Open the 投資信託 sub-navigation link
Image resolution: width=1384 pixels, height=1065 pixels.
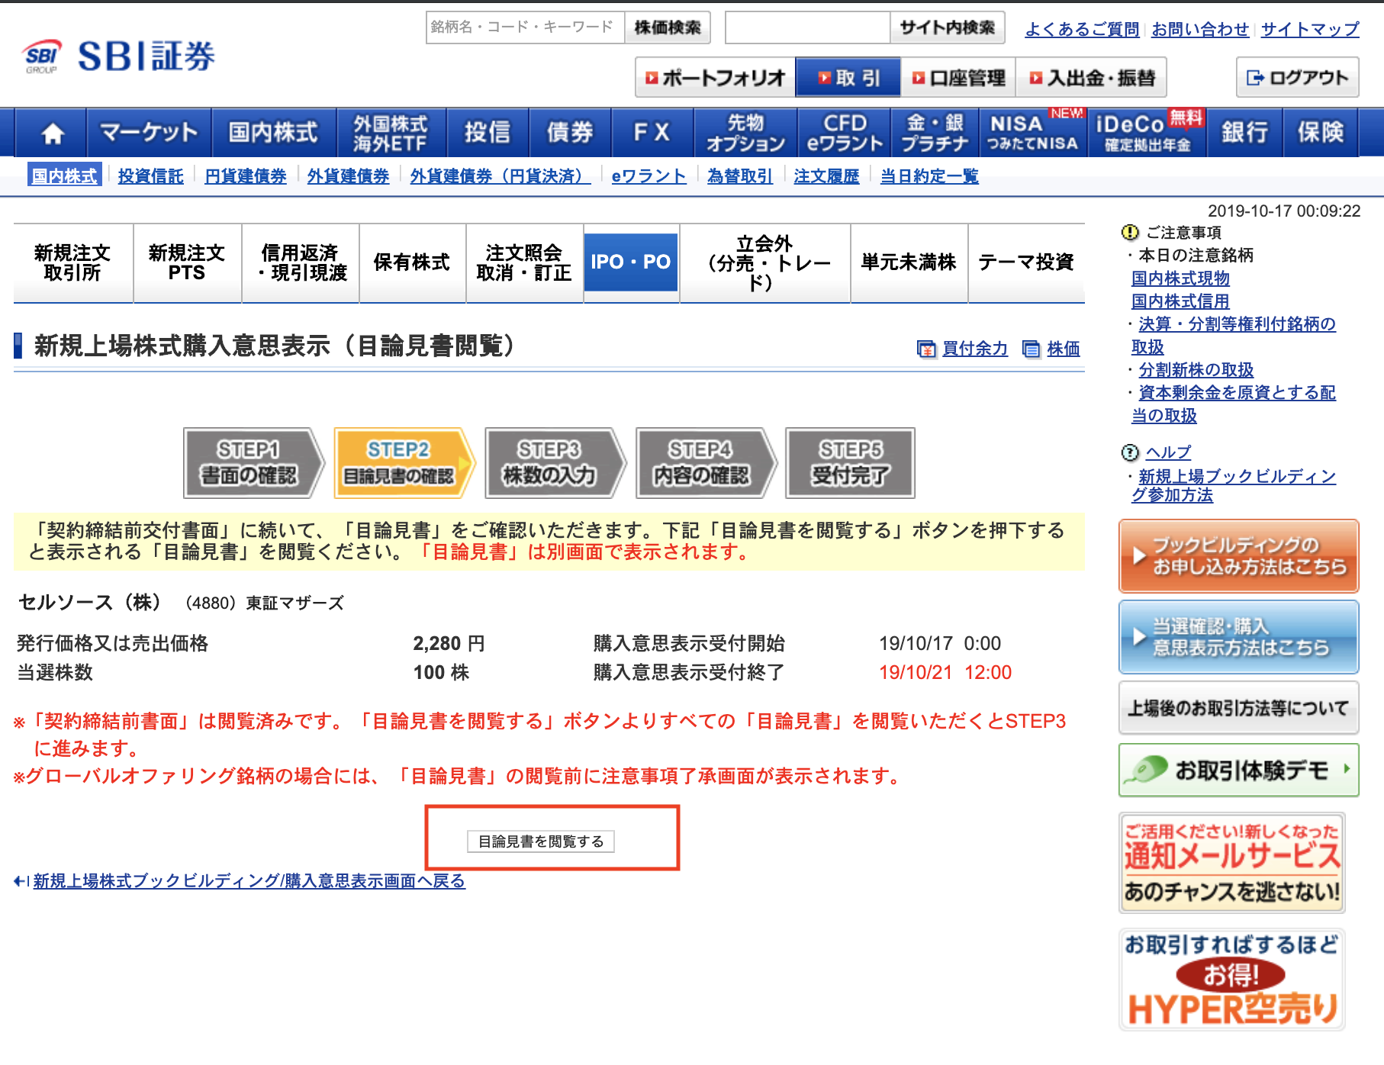tap(151, 176)
